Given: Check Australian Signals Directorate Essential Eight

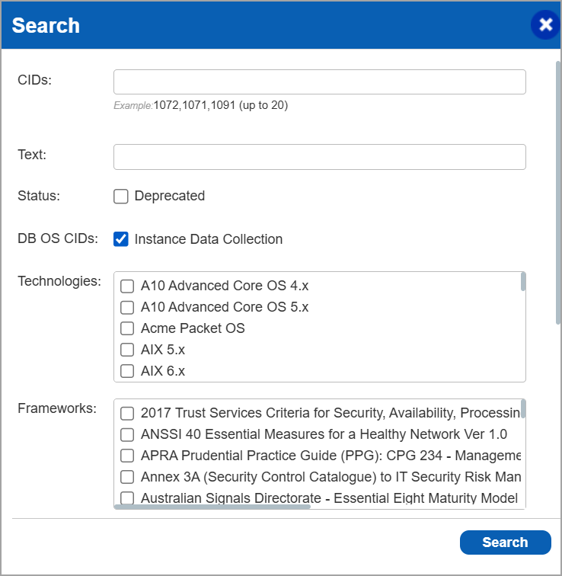Looking at the screenshot, I should [127, 498].
